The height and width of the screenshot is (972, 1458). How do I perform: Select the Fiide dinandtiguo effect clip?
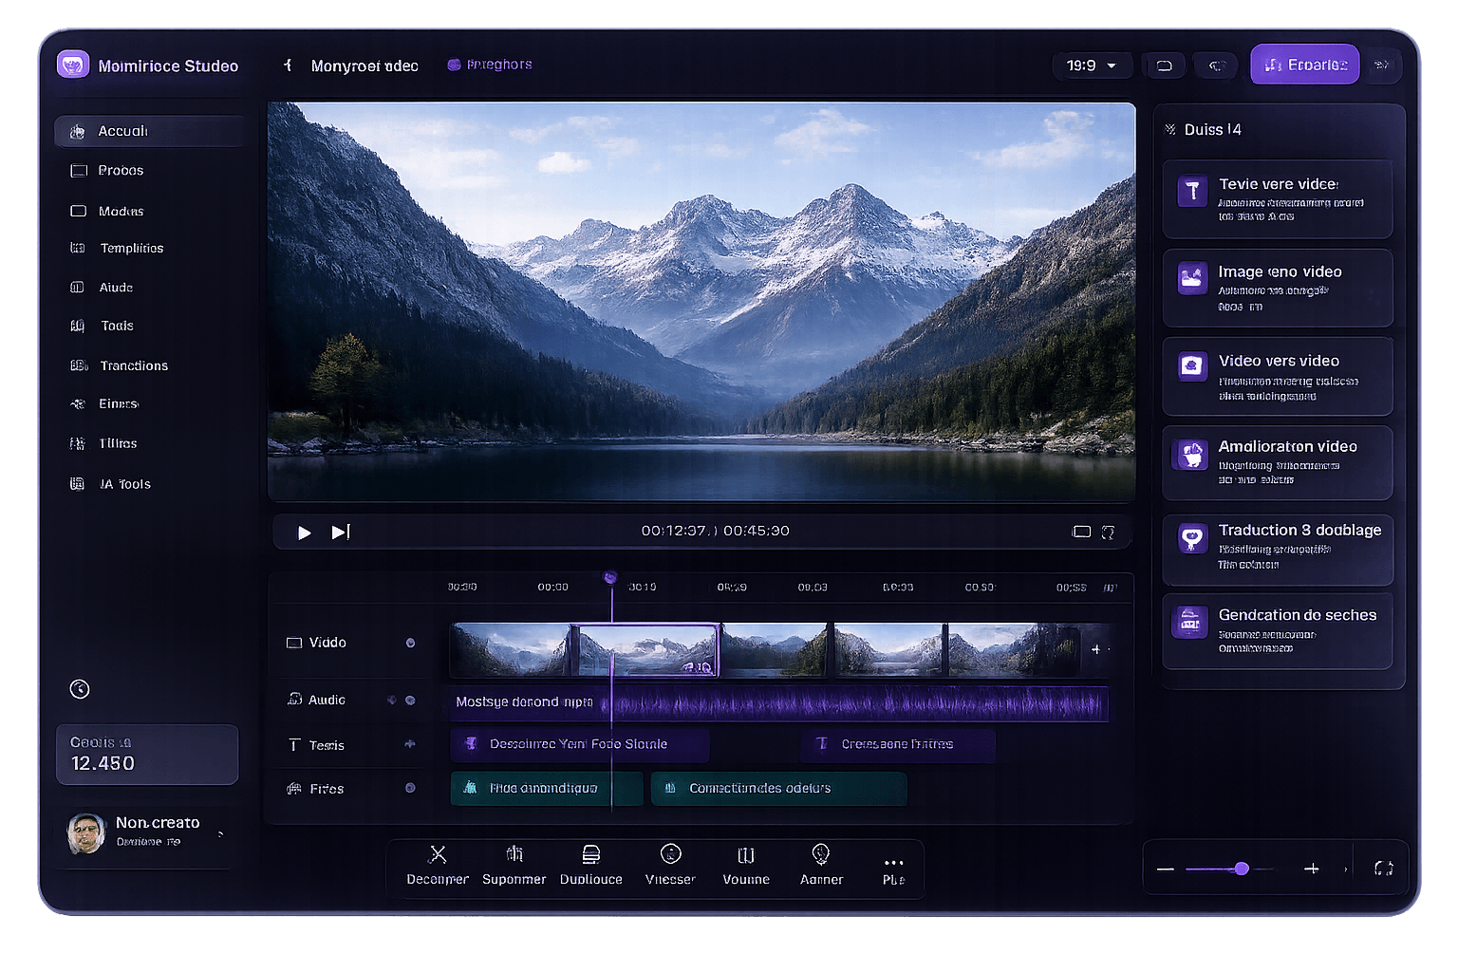point(545,789)
